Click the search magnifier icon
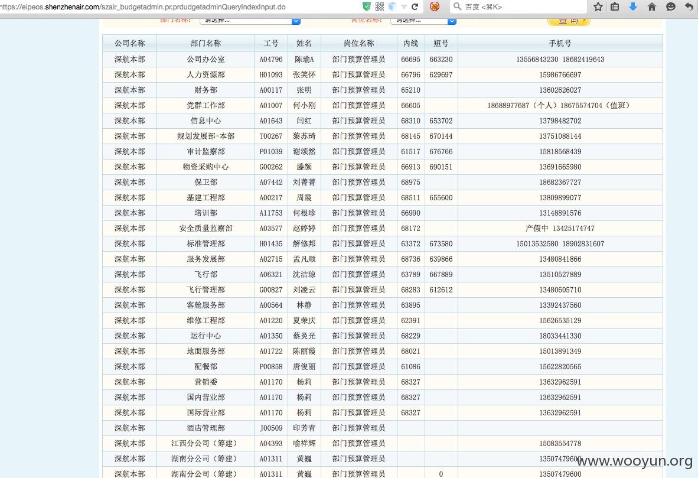The image size is (698, 478). click(x=457, y=6)
